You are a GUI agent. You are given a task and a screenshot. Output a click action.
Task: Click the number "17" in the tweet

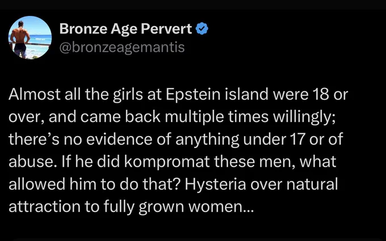pyautogui.click(x=297, y=139)
